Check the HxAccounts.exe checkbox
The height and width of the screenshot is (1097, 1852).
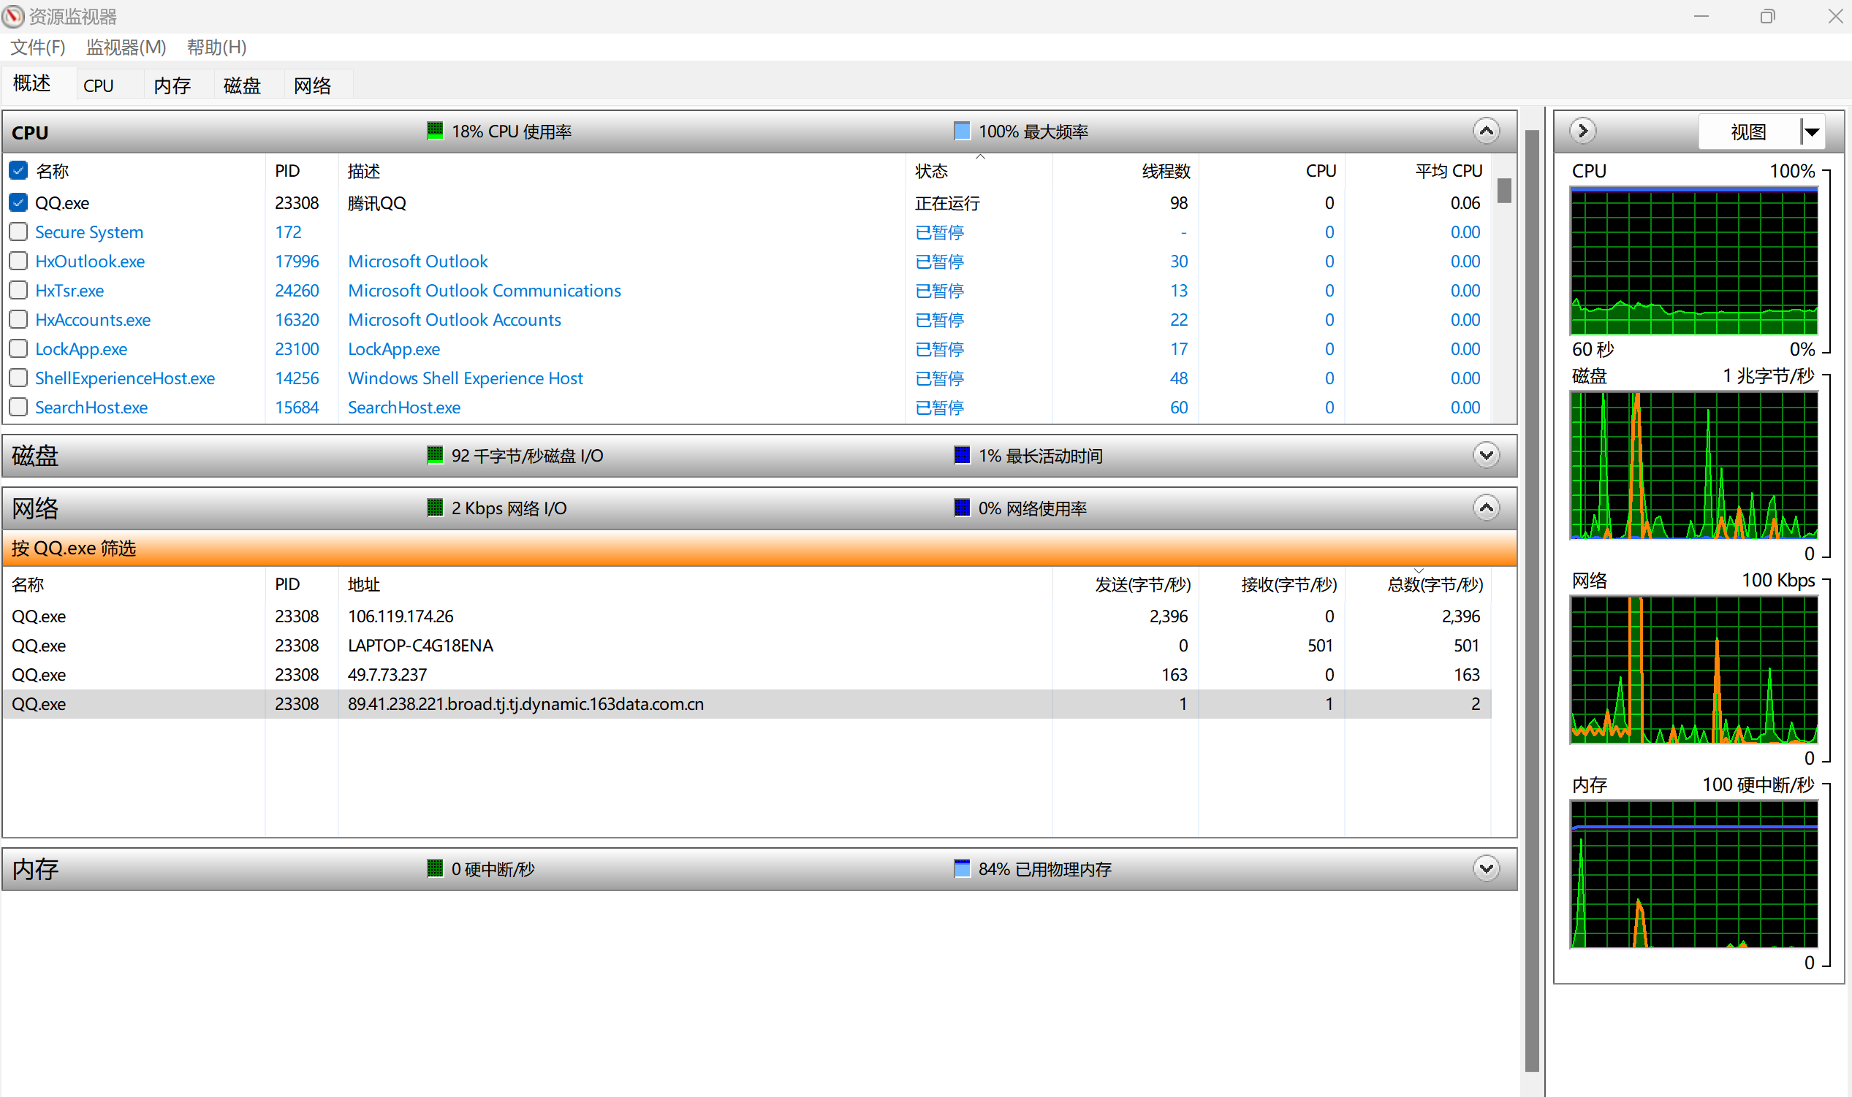pos(18,319)
